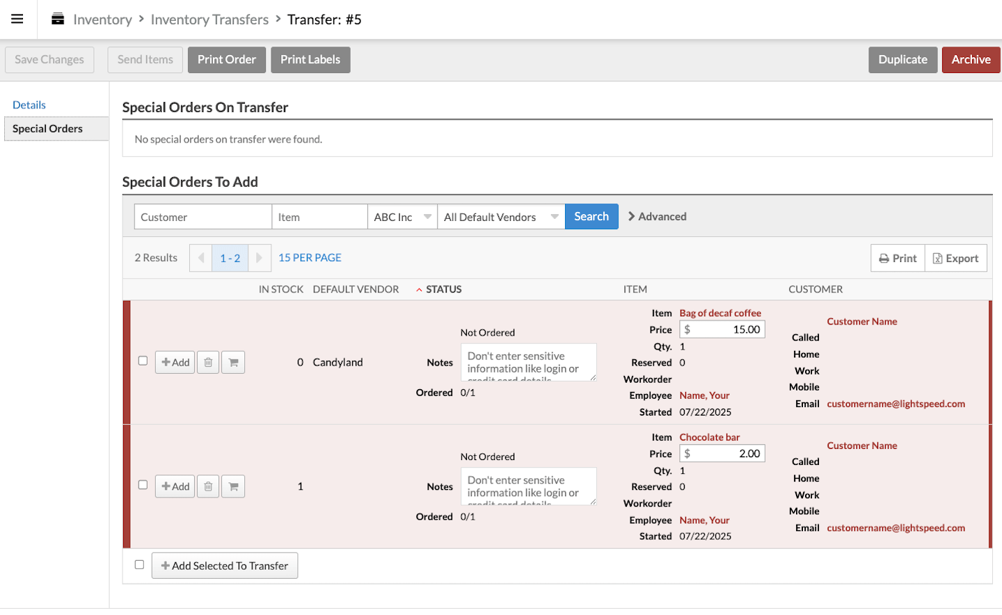Image resolution: width=1002 pixels, height=615 pixels.
Task: Click cart icon in Chocolate bar row
Action: (233, 486)
